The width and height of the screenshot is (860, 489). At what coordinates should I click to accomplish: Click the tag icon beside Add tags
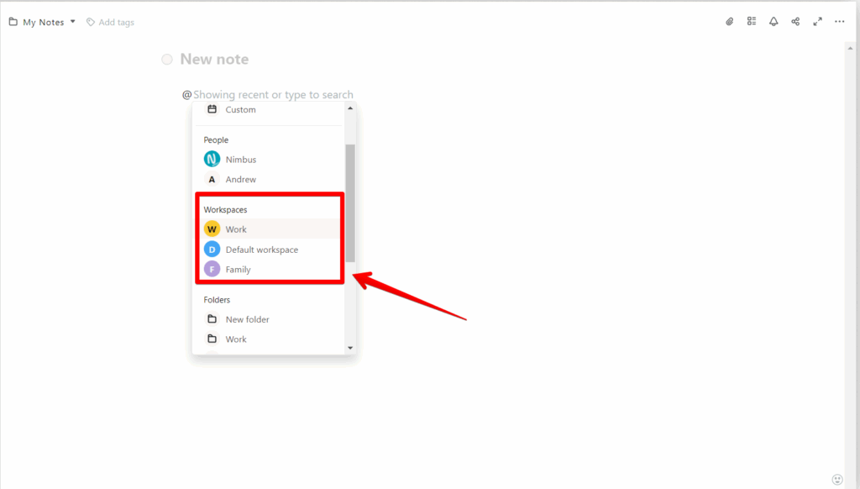91,23
